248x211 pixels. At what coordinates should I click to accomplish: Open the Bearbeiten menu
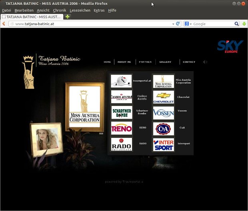(24, 10)
